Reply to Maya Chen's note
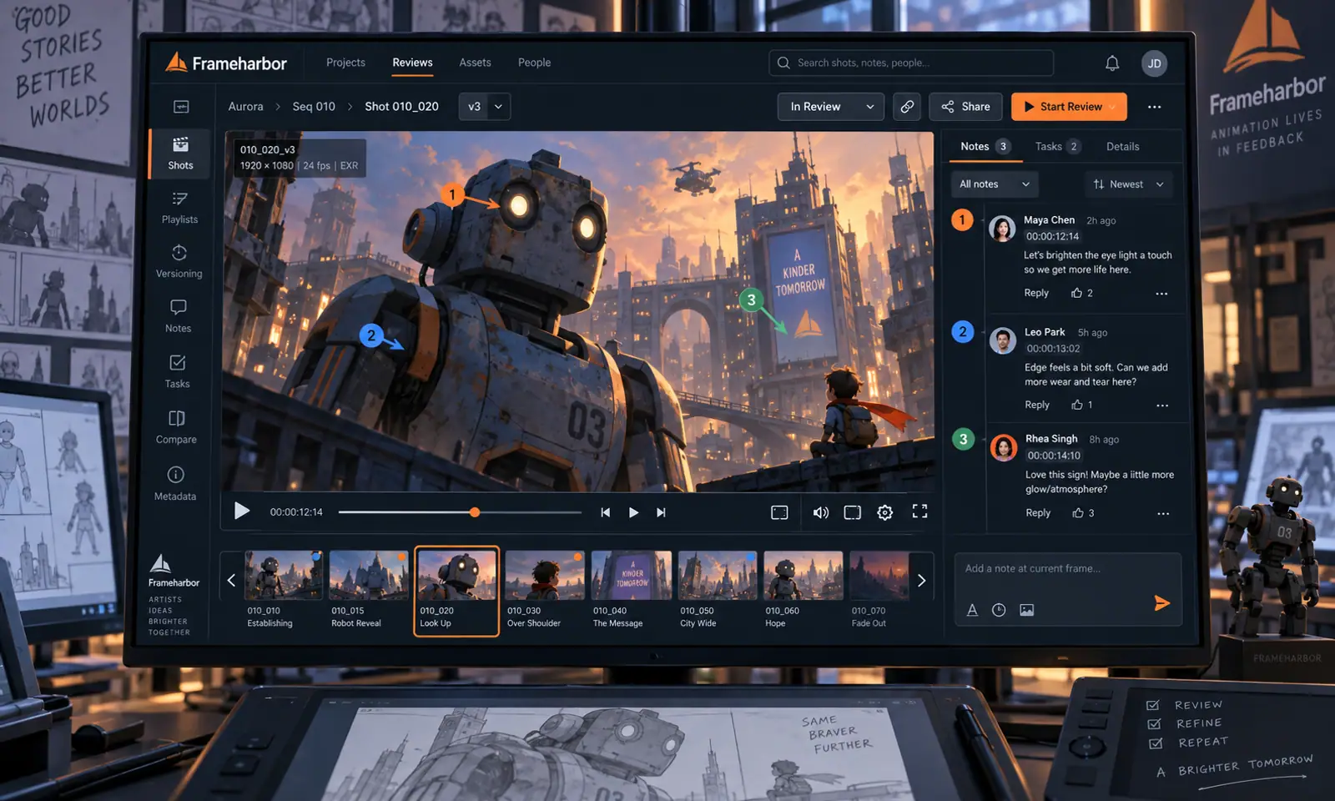This screenshot has height=801, width=1335. (1036, 293)
